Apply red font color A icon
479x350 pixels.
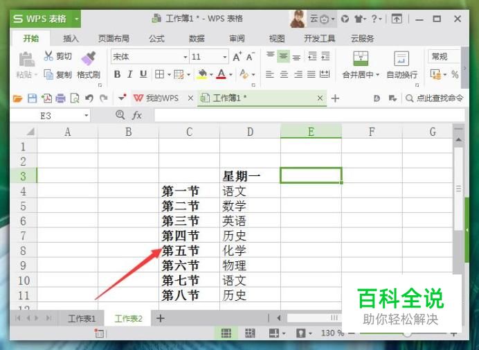click(222, 74)
